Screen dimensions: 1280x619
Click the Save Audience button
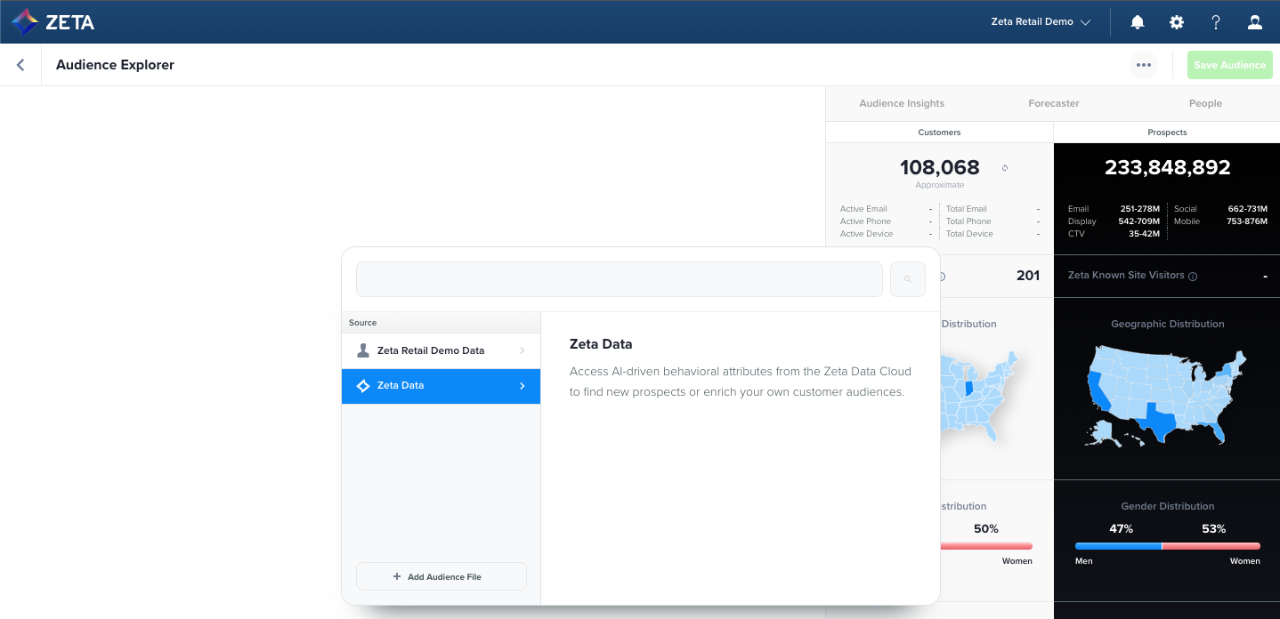(x=1229, y=65)
